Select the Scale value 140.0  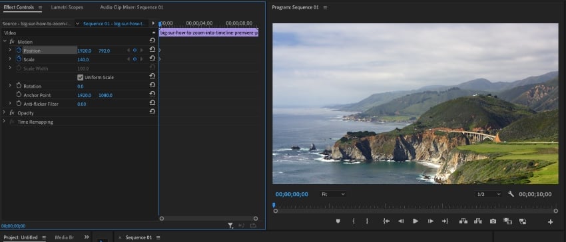click(x=83, y=60)
